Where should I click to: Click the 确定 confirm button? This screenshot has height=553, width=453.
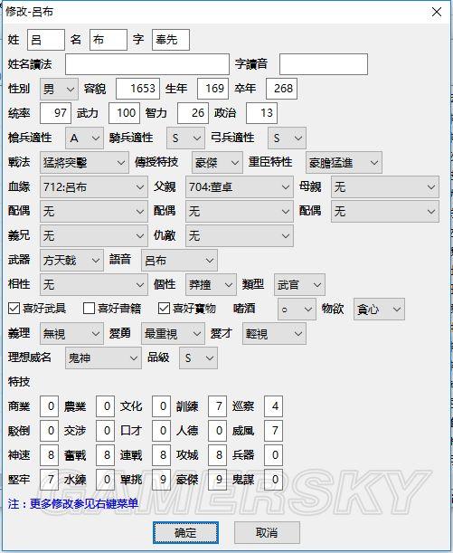click(185, 532)
